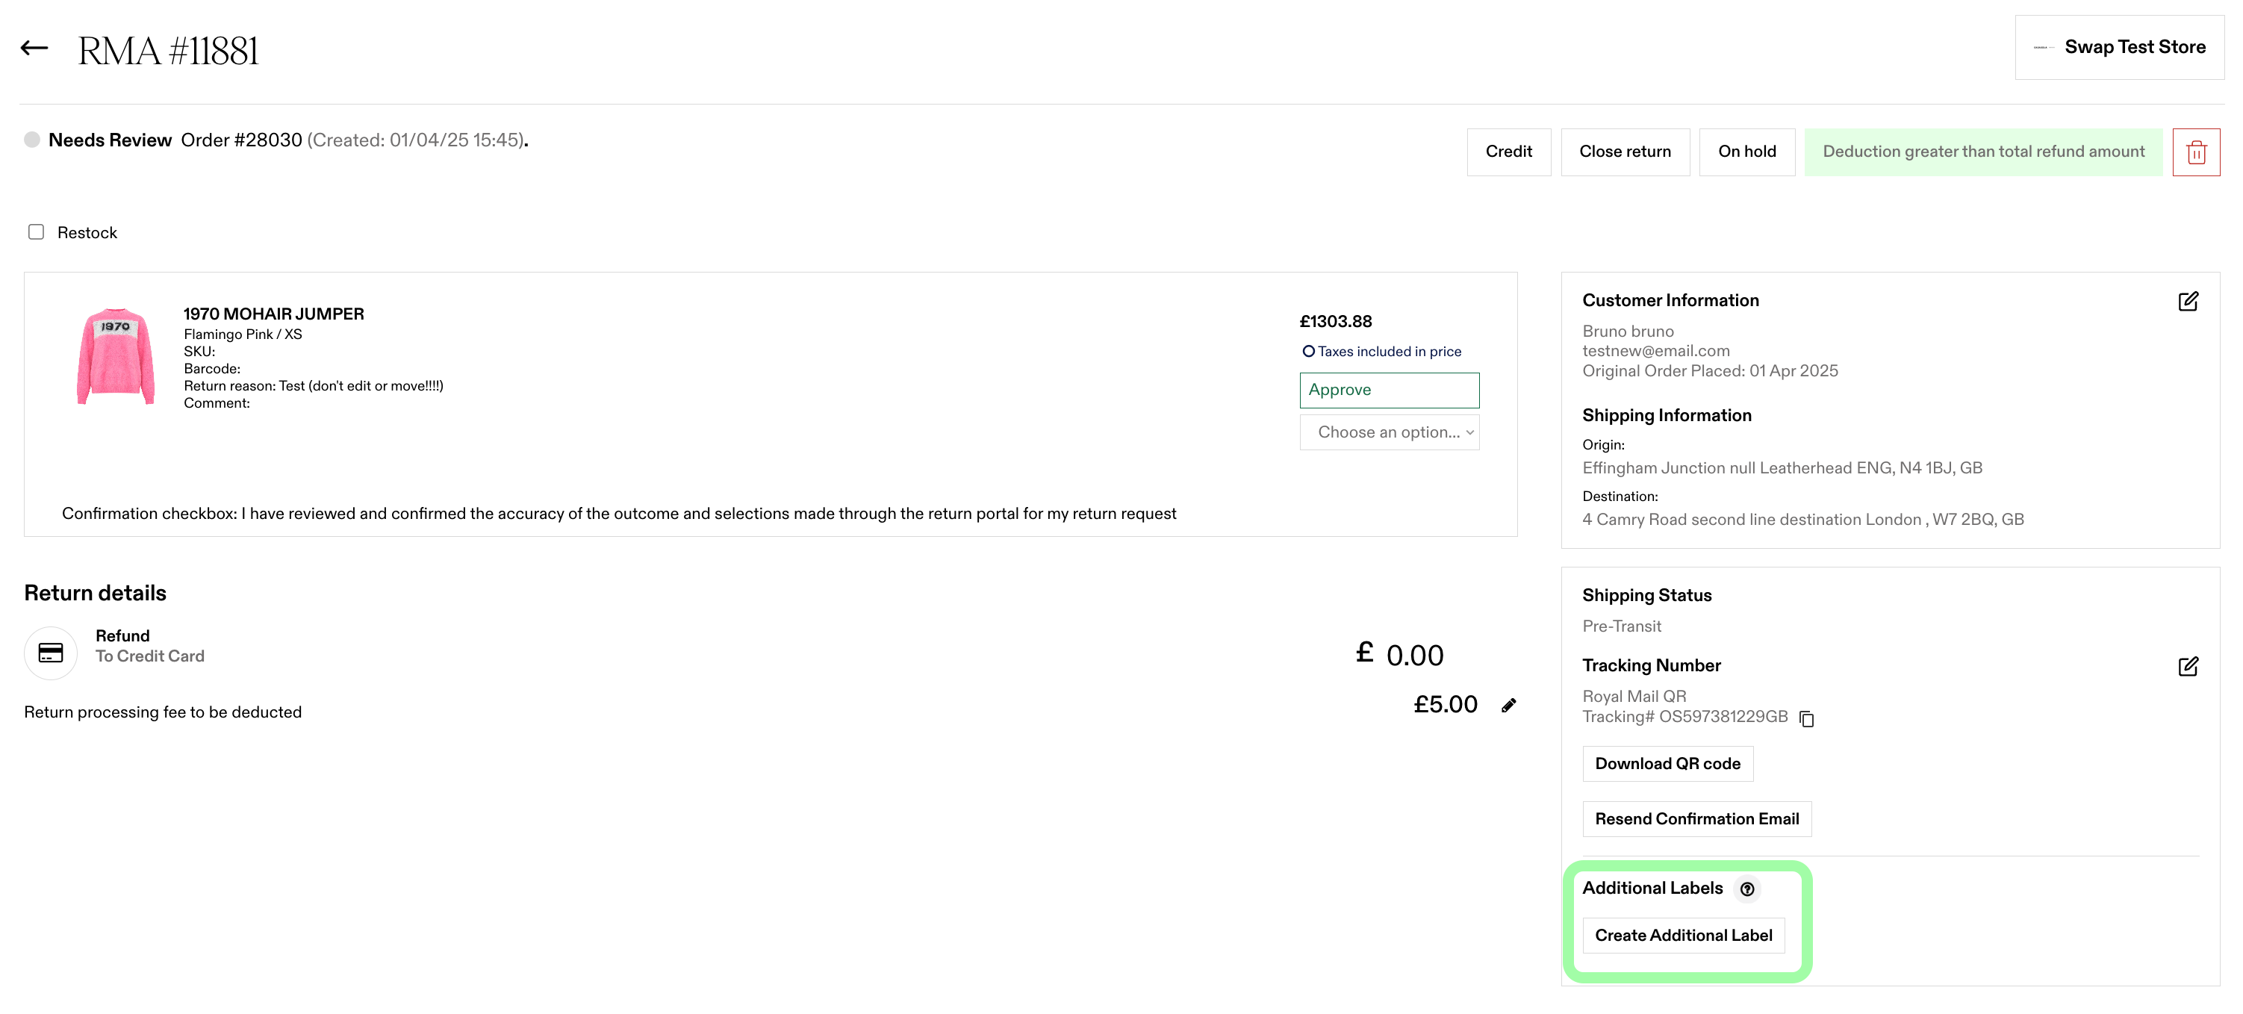Edit the Tracking Number entry

click(x=2187, y=667)
